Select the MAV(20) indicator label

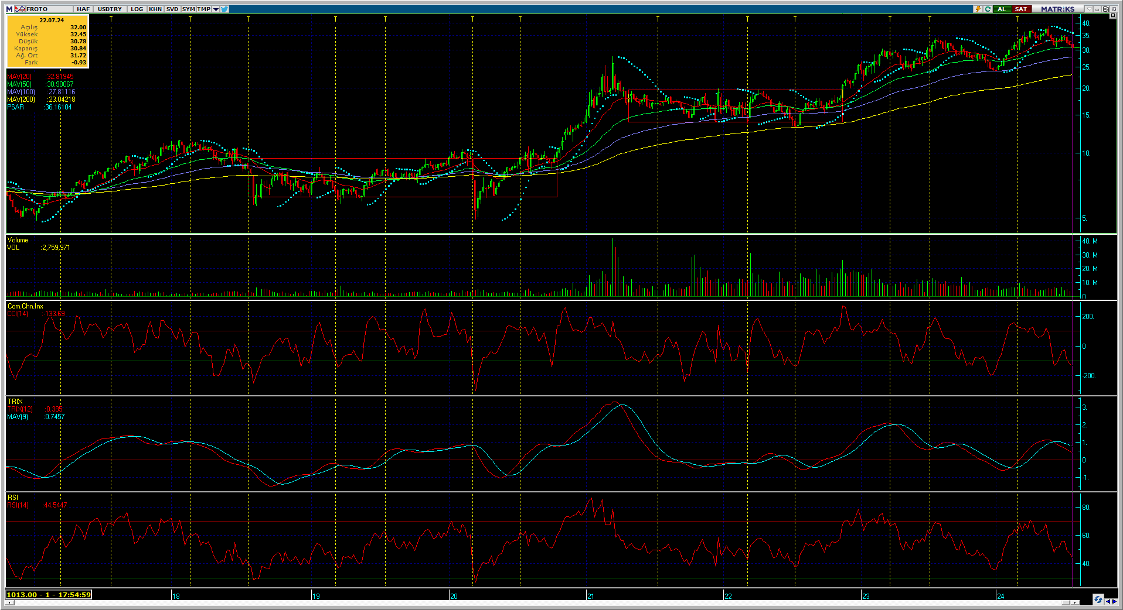(x=19, y=77)
